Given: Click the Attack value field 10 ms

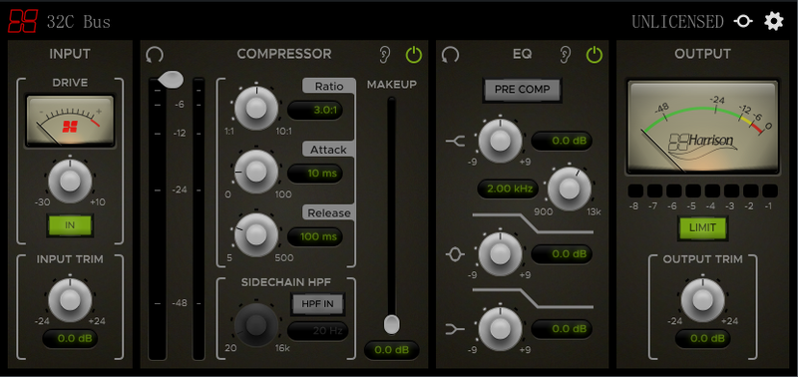Looking at the screenshot, I should tap(315, 174).
